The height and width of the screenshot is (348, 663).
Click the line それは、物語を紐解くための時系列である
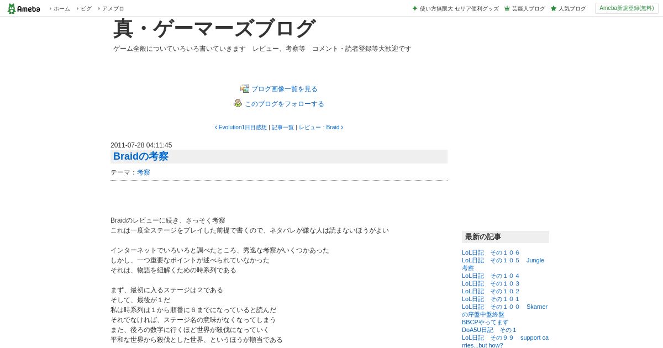coord(173,270)
